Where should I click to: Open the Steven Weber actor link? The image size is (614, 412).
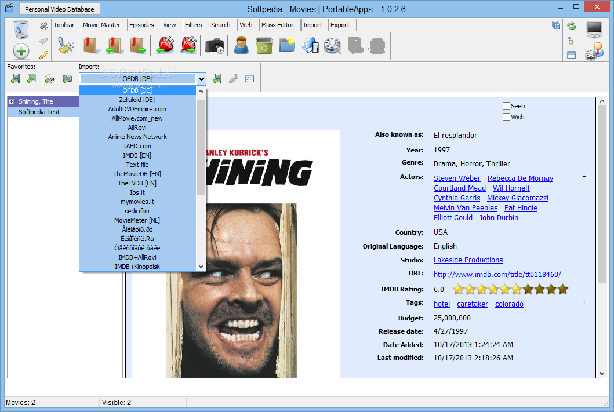tap(457, 178)
